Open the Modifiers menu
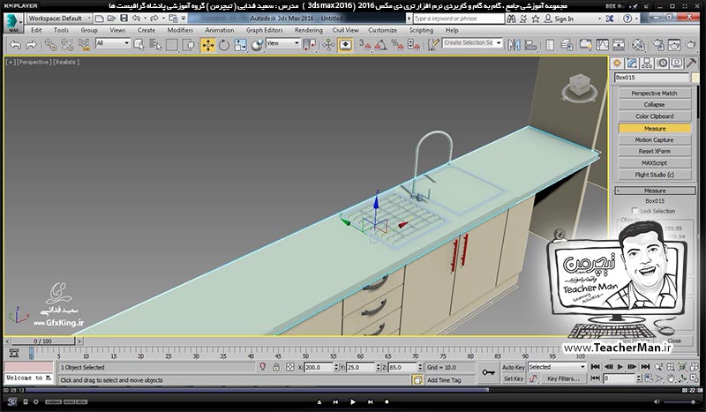706x412 pixels. tap(180, 30)
